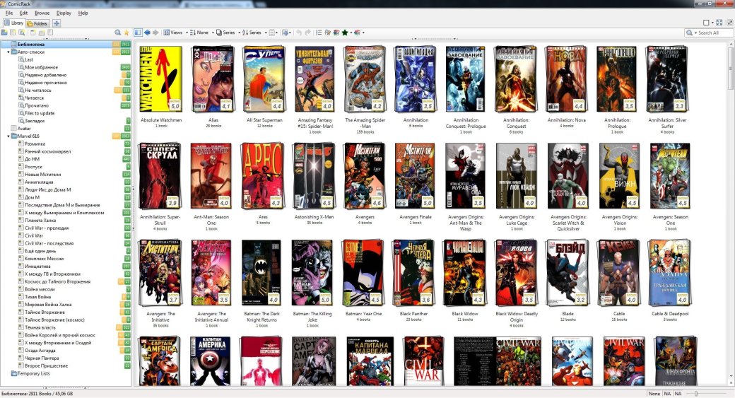The width and height of the screenshot is (735, 398).
Task: Add a new tab with the plus icon
Action: point(57,23)
